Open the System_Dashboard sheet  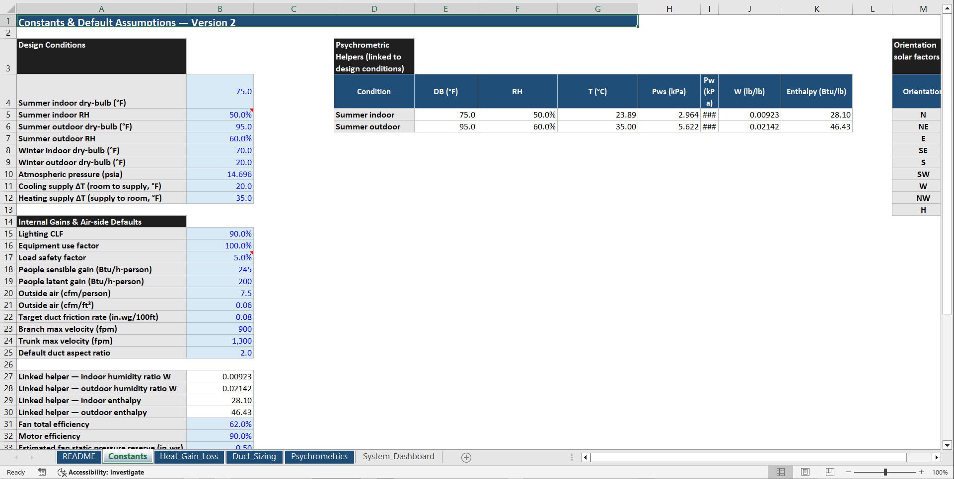point(398,456)
